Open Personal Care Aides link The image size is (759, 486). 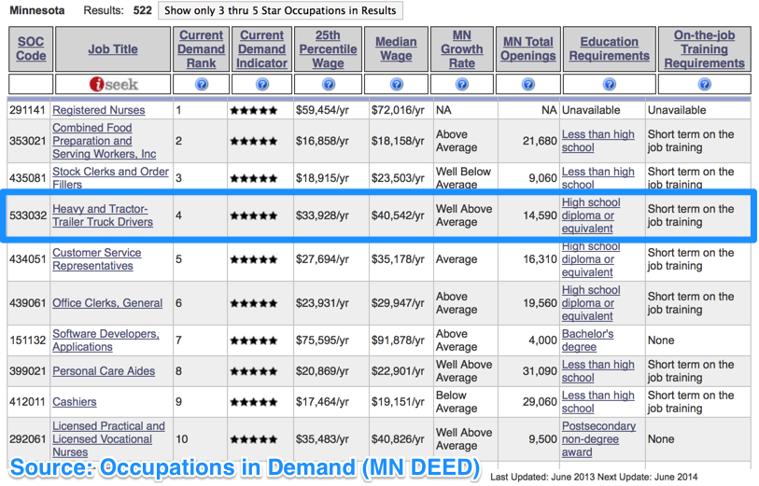(x=104, y=371)
